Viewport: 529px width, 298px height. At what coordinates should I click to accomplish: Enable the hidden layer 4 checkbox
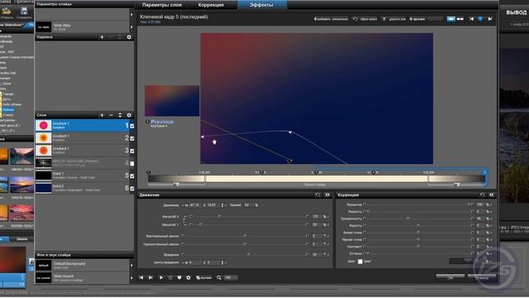tap(132, 163)
